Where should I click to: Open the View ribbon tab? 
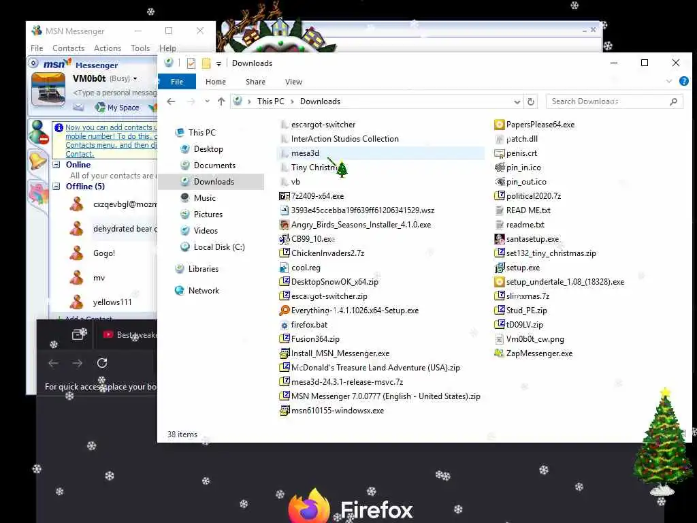293,82
